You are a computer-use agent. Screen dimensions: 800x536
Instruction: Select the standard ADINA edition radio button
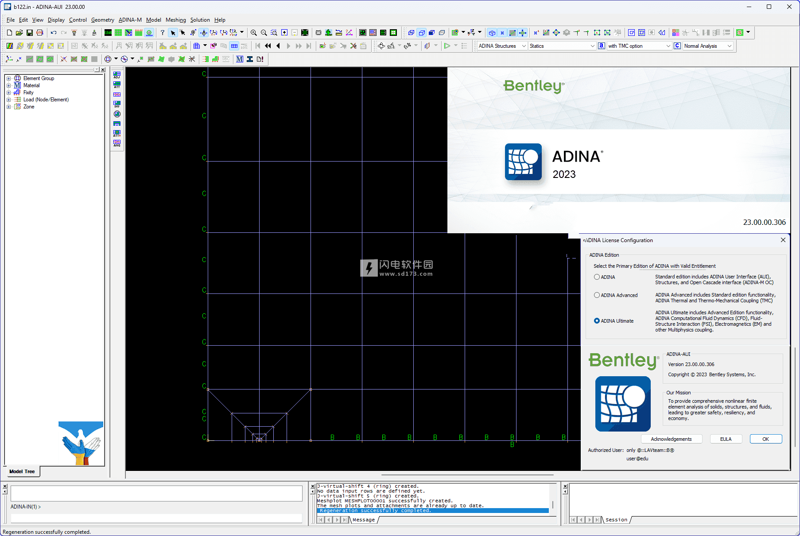(597, 277)
